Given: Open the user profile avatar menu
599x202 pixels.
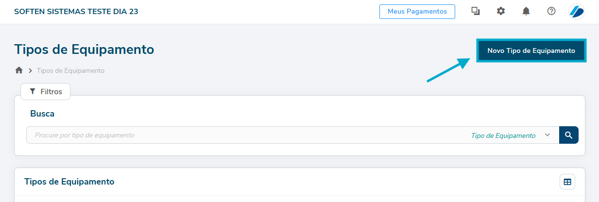Looking at the screenshot, I should point(576,11).
